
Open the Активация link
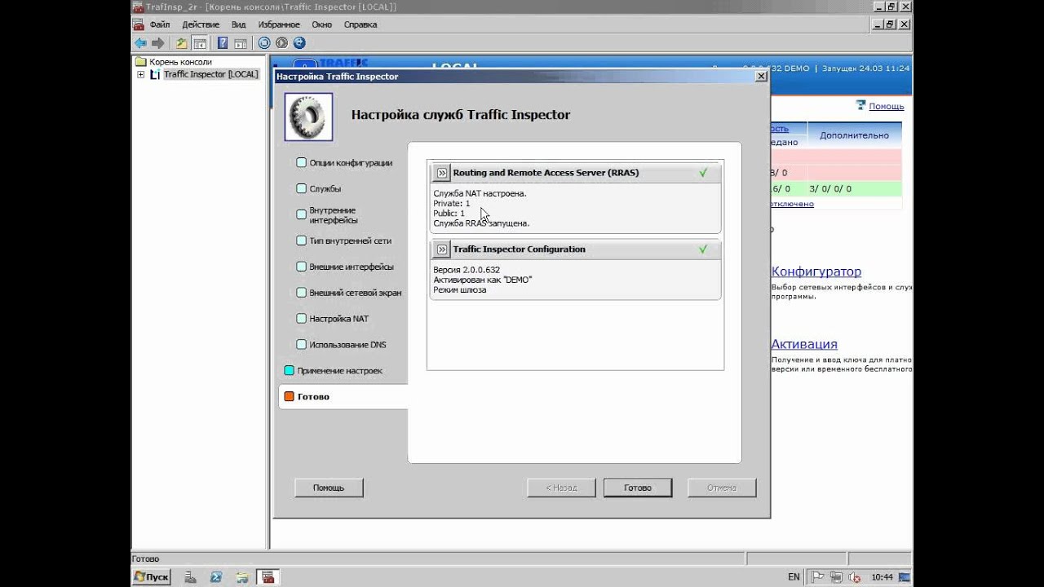pyautogui.click(x=805, y=344)
